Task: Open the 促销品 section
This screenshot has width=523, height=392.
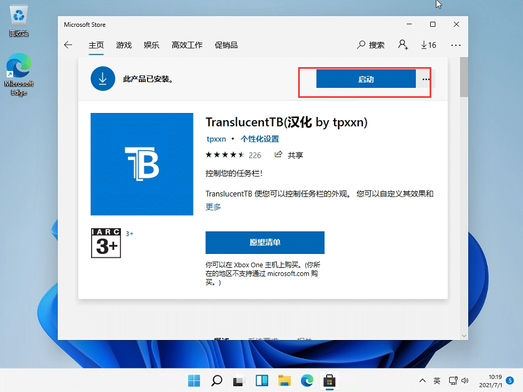Action: (226, 45)
